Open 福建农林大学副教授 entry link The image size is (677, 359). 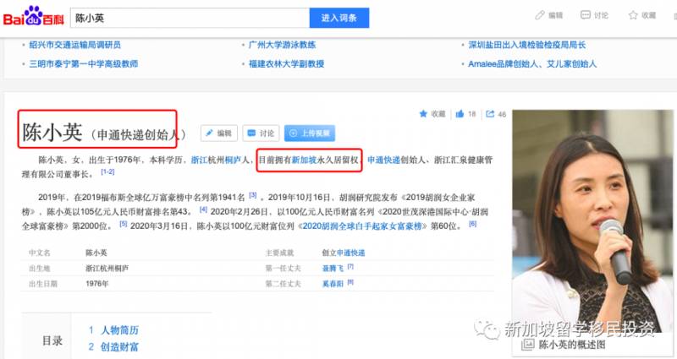[286, 64]
